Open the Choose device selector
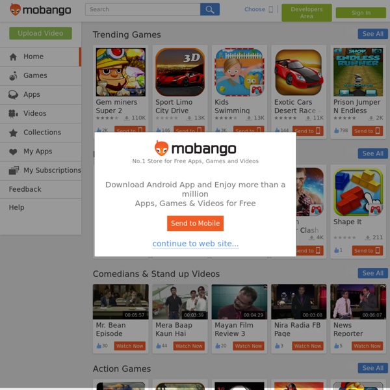 pos(259,10)
